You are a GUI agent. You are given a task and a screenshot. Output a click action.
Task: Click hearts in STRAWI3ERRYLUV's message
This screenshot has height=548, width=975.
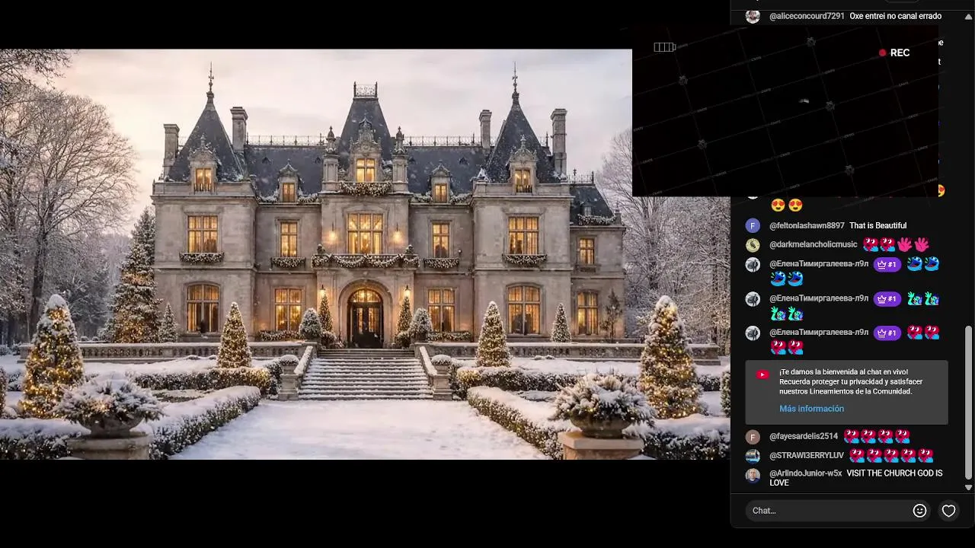891,455
